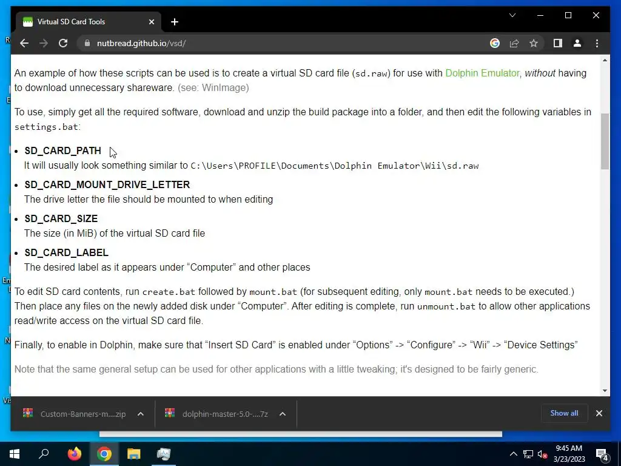Click the page scrollbar thumb
The image size is (621, 466).
pos(605,141)
